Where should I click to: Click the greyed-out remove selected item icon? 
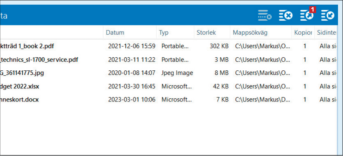point(264,16)
